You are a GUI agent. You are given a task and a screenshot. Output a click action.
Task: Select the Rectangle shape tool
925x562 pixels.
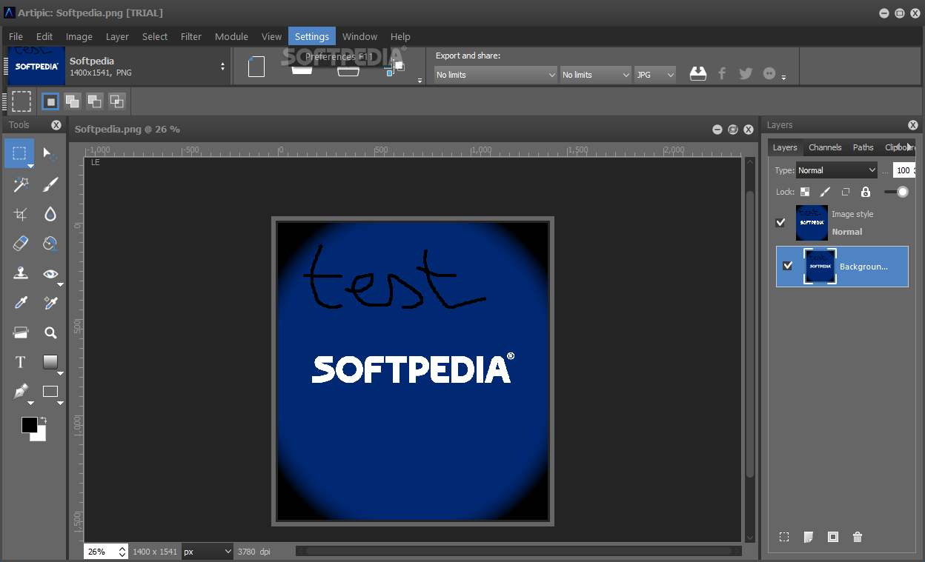click(x=50, y=392)
